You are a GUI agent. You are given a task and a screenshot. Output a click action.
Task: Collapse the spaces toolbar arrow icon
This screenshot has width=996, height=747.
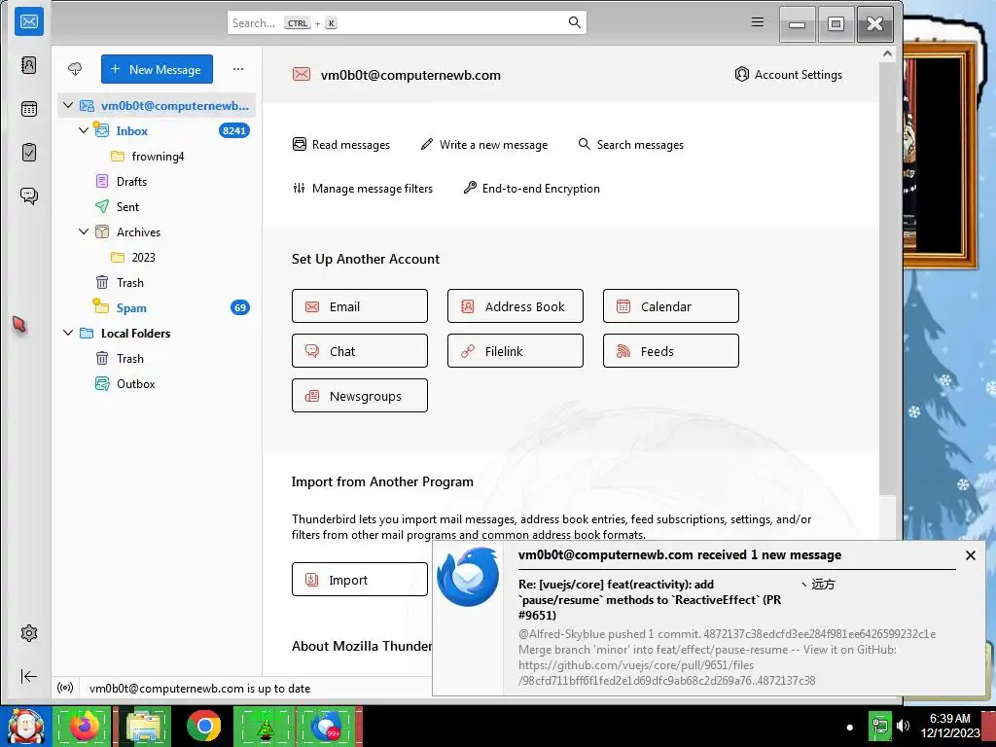click(29, 677)
